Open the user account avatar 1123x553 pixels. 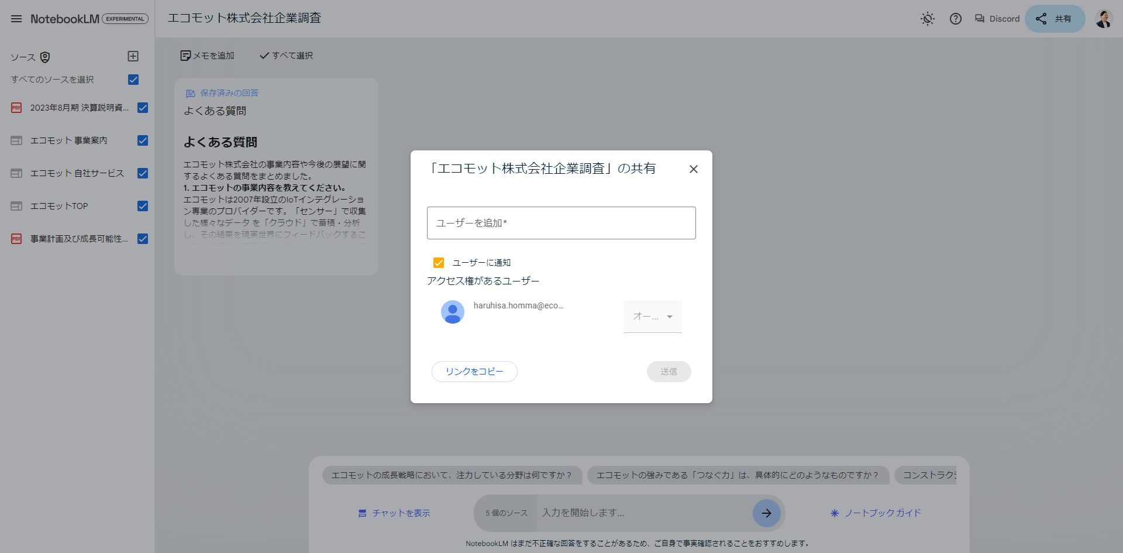click(1104, 19)
